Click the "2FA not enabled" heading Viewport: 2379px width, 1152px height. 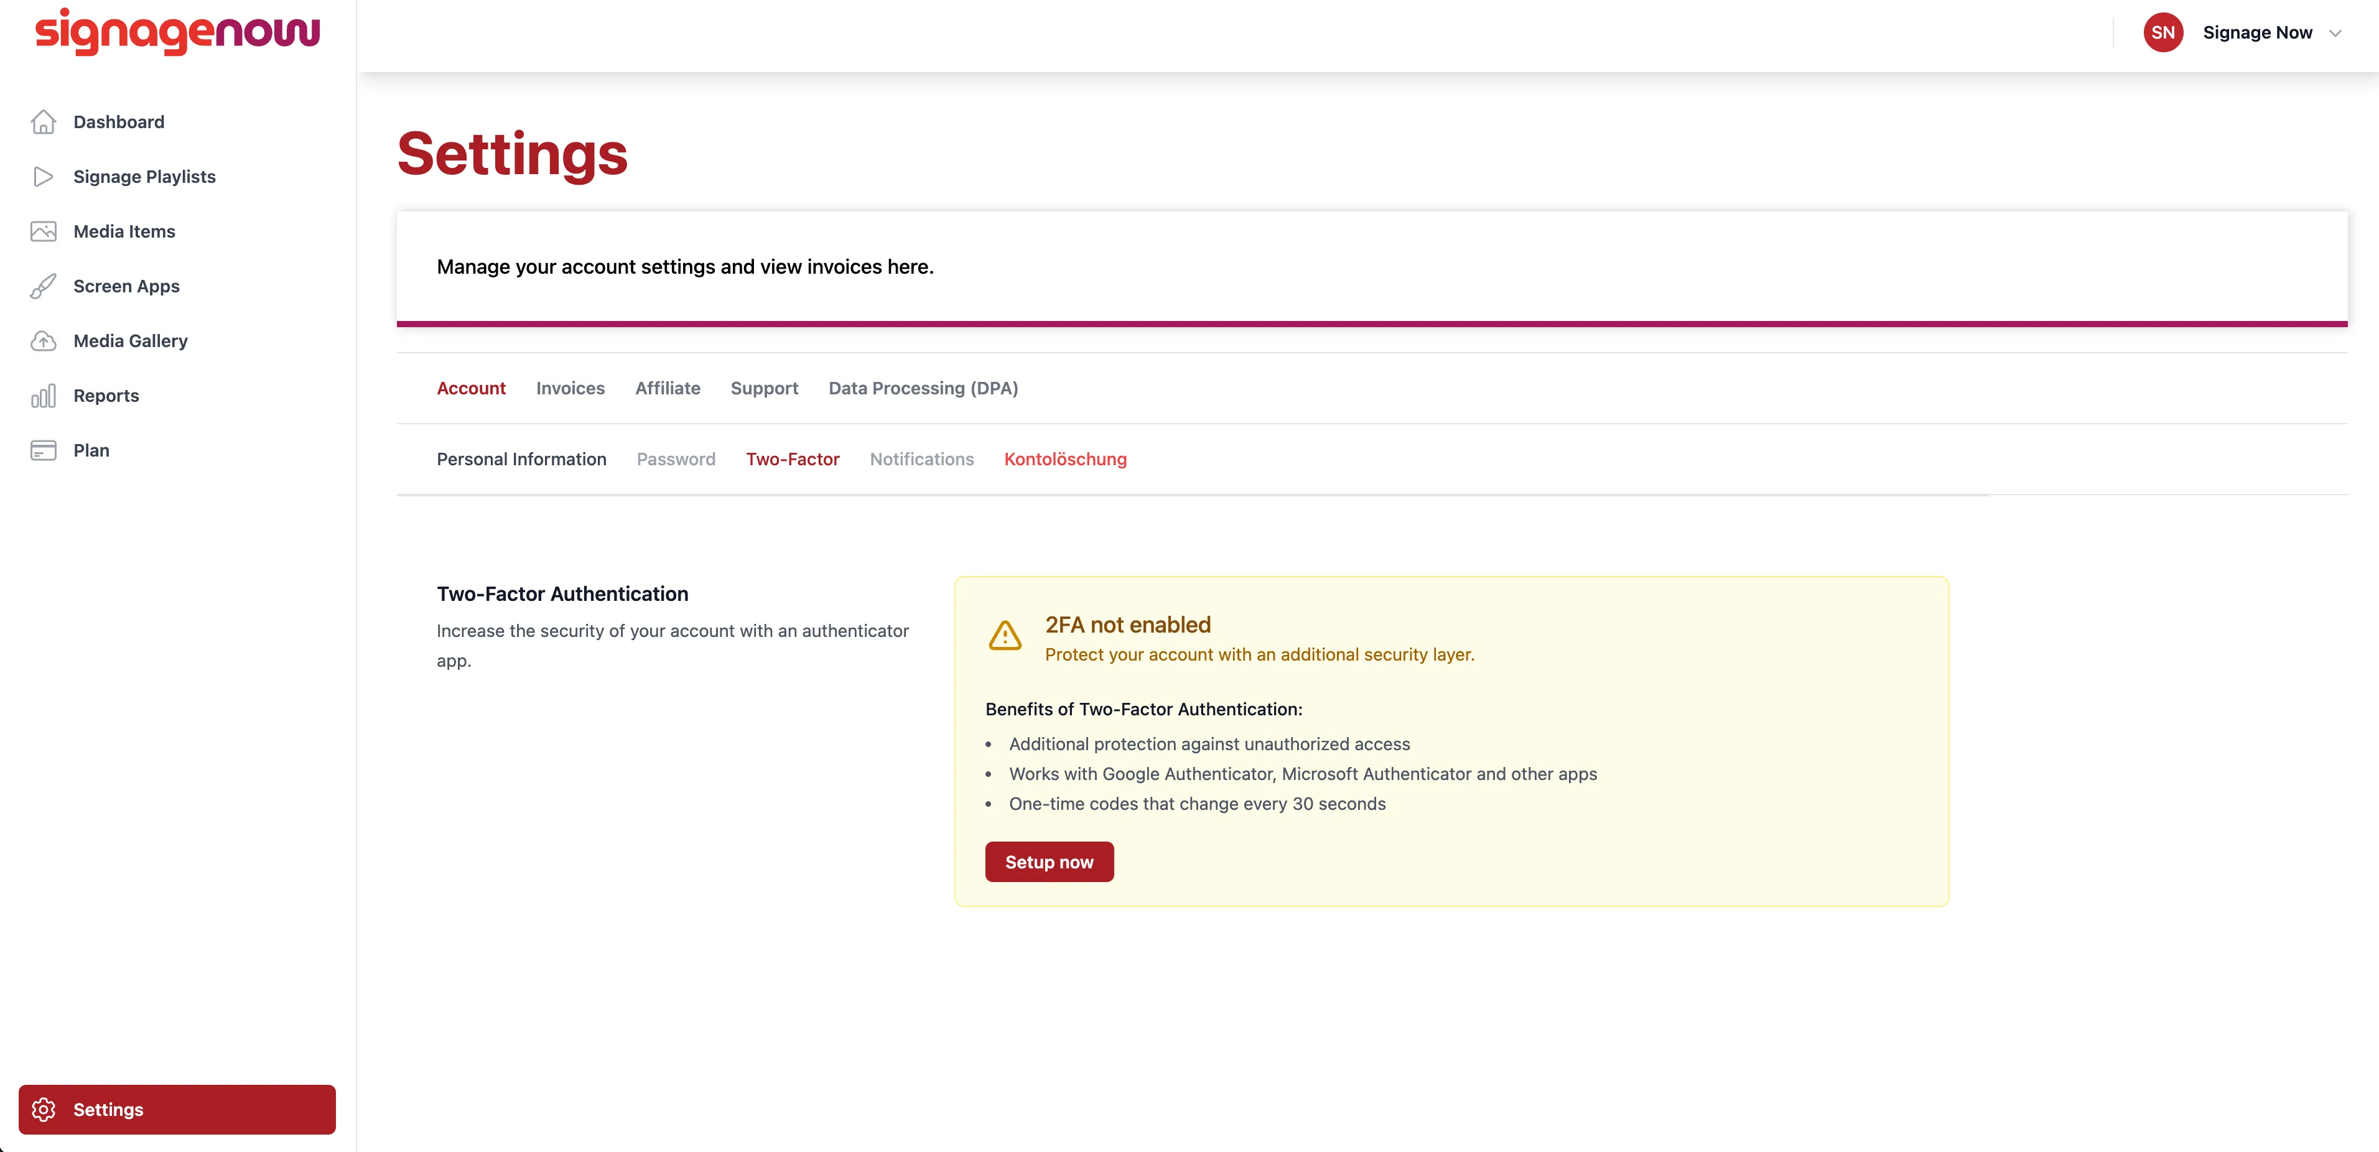point(1128,625)
